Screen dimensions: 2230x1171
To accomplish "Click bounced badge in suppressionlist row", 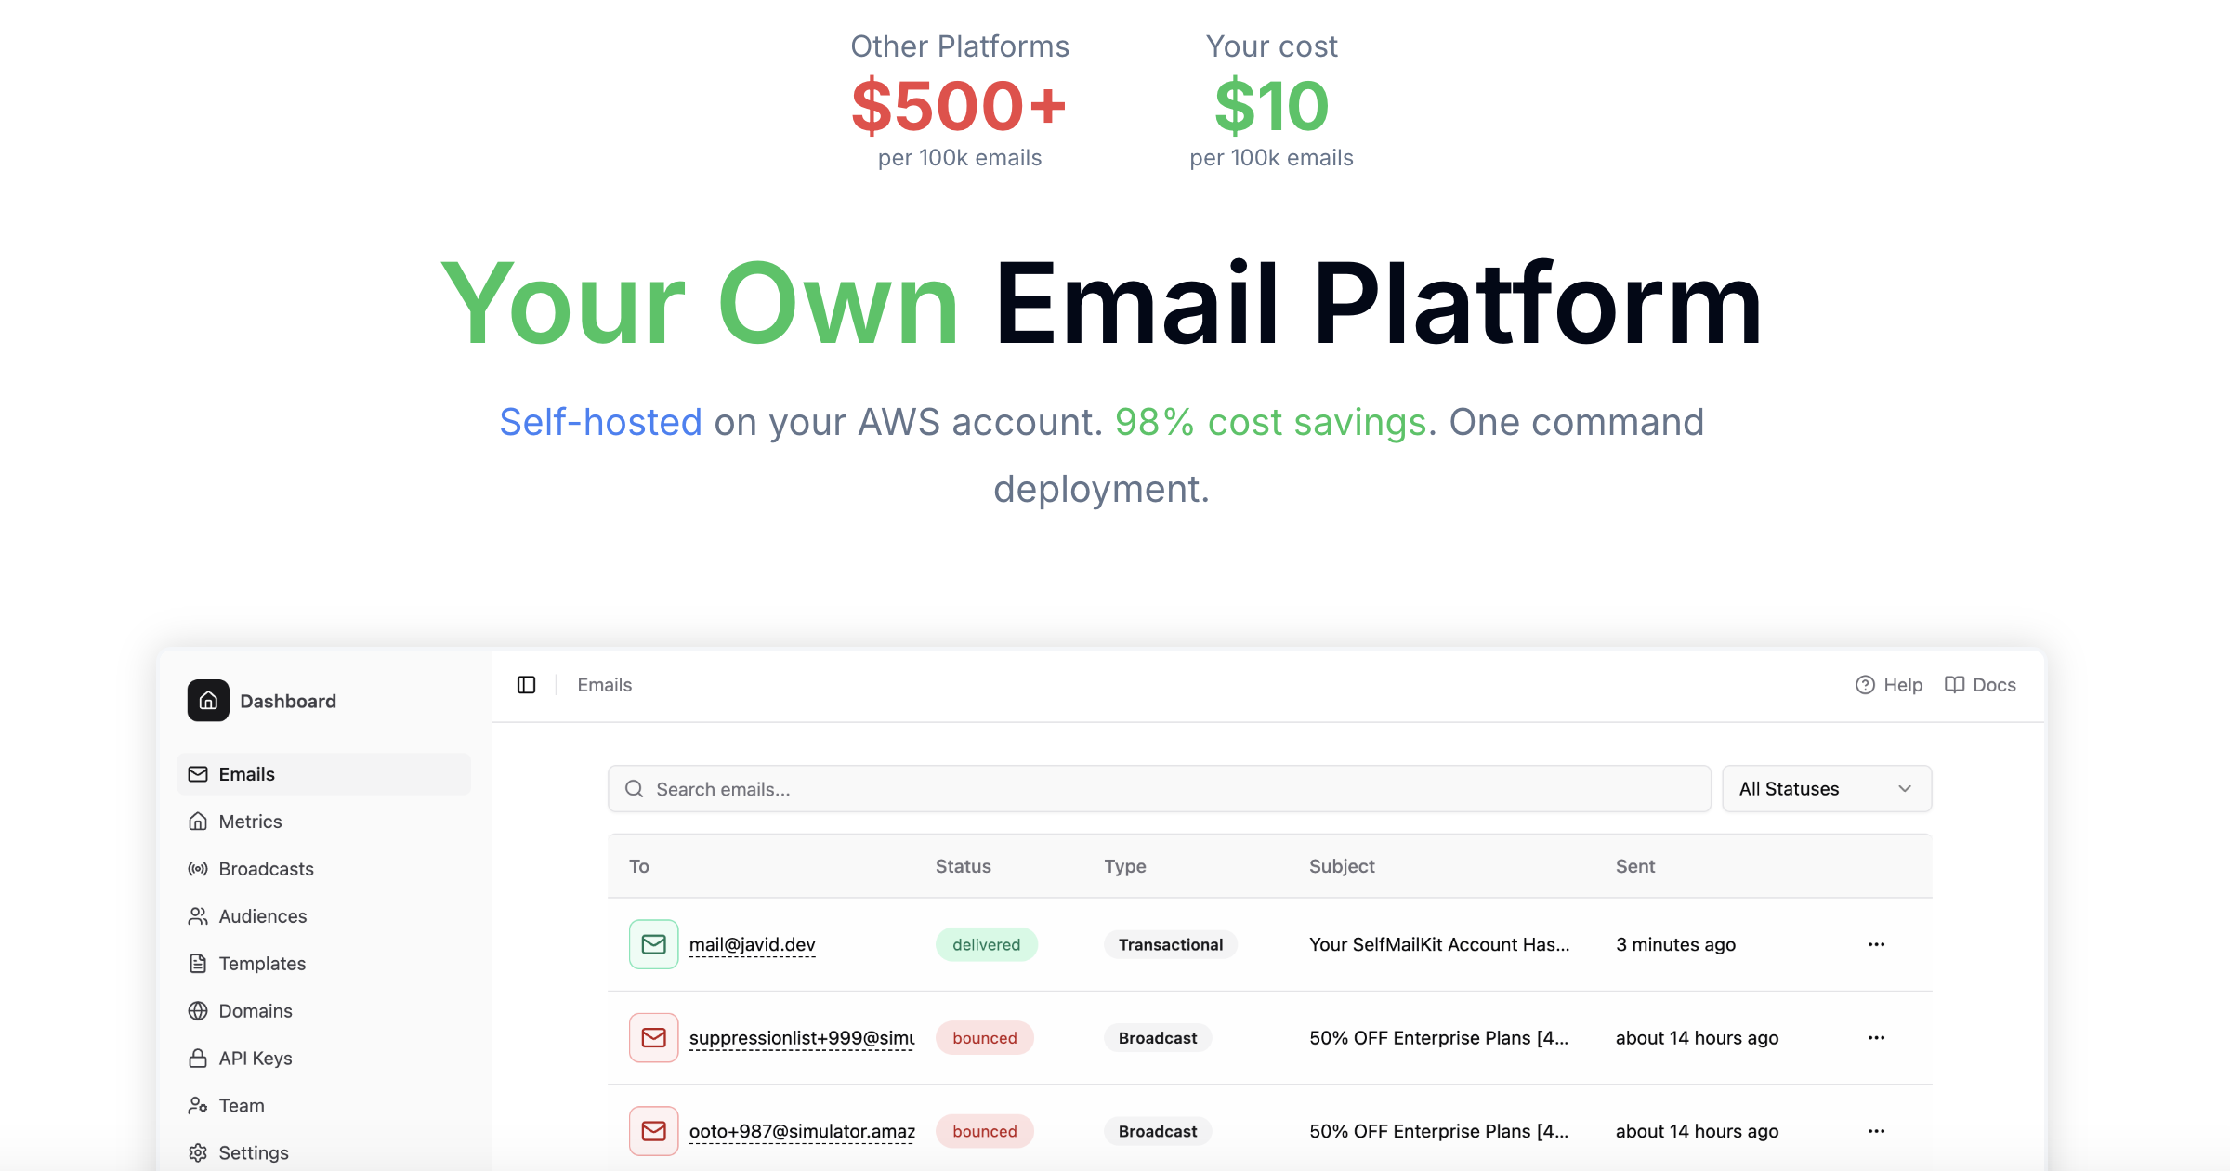I will click(985, 1038).
